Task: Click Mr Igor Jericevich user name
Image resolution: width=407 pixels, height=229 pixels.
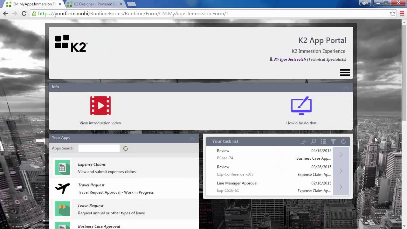Action: point(290,59)
